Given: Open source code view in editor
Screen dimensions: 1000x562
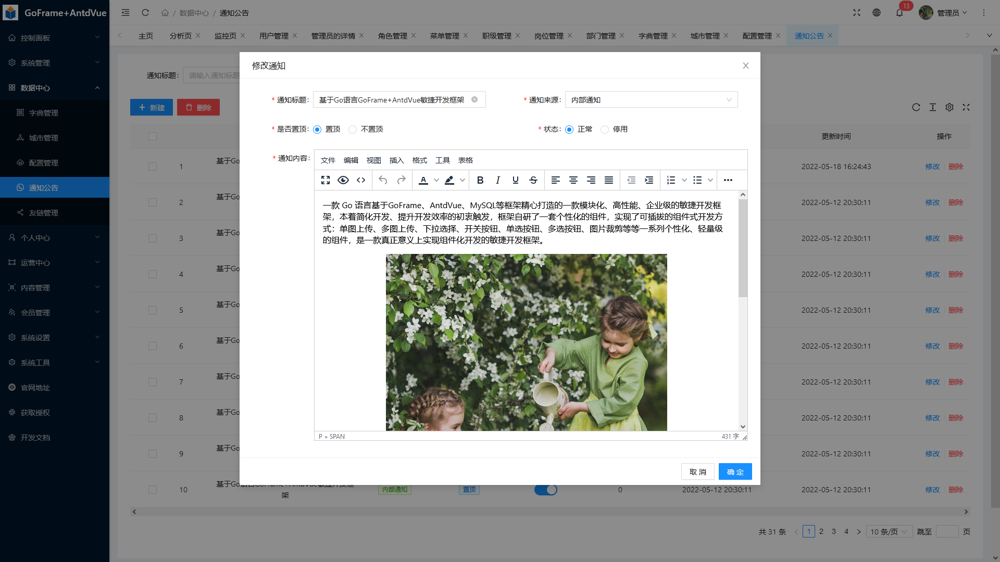Looking at the screenshot, I should coord(361,180).
